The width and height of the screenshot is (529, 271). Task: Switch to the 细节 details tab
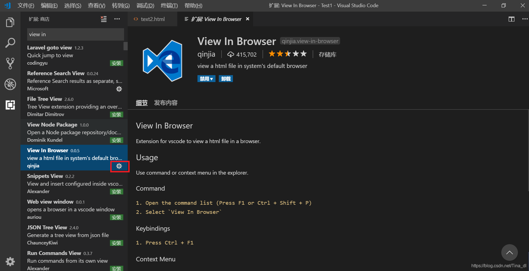pos(142,103)
